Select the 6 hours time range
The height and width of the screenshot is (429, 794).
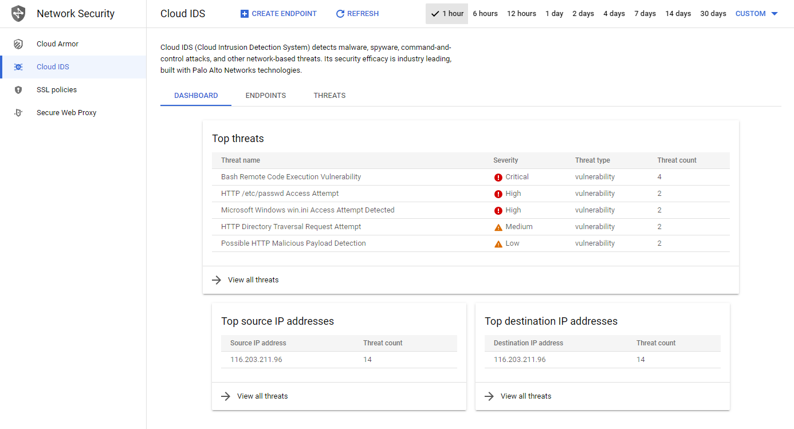click(x=485, y=14)
